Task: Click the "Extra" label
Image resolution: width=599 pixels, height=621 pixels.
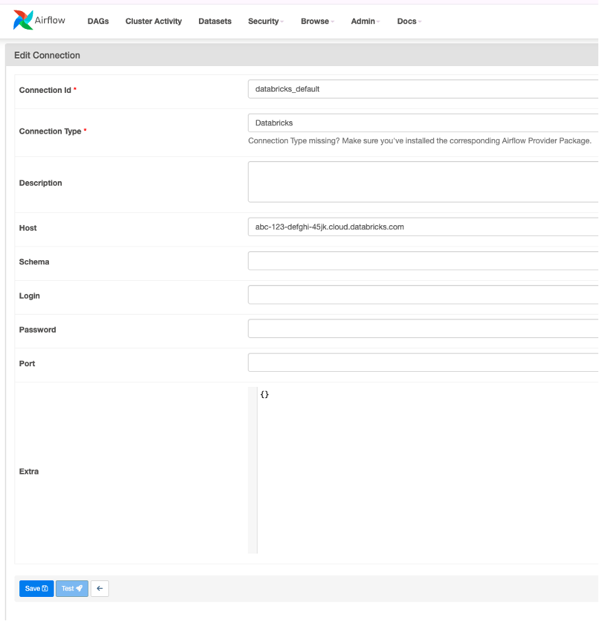Action: coord(29,472)
